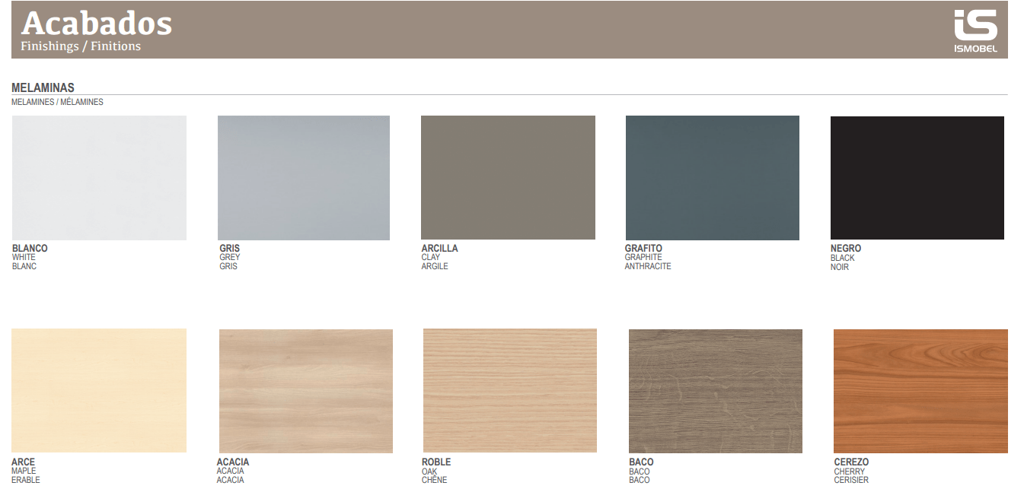Screen dimensions: 1024x489
Task: Choose the Arcilla clay color swatch
Action: point(508,178)
